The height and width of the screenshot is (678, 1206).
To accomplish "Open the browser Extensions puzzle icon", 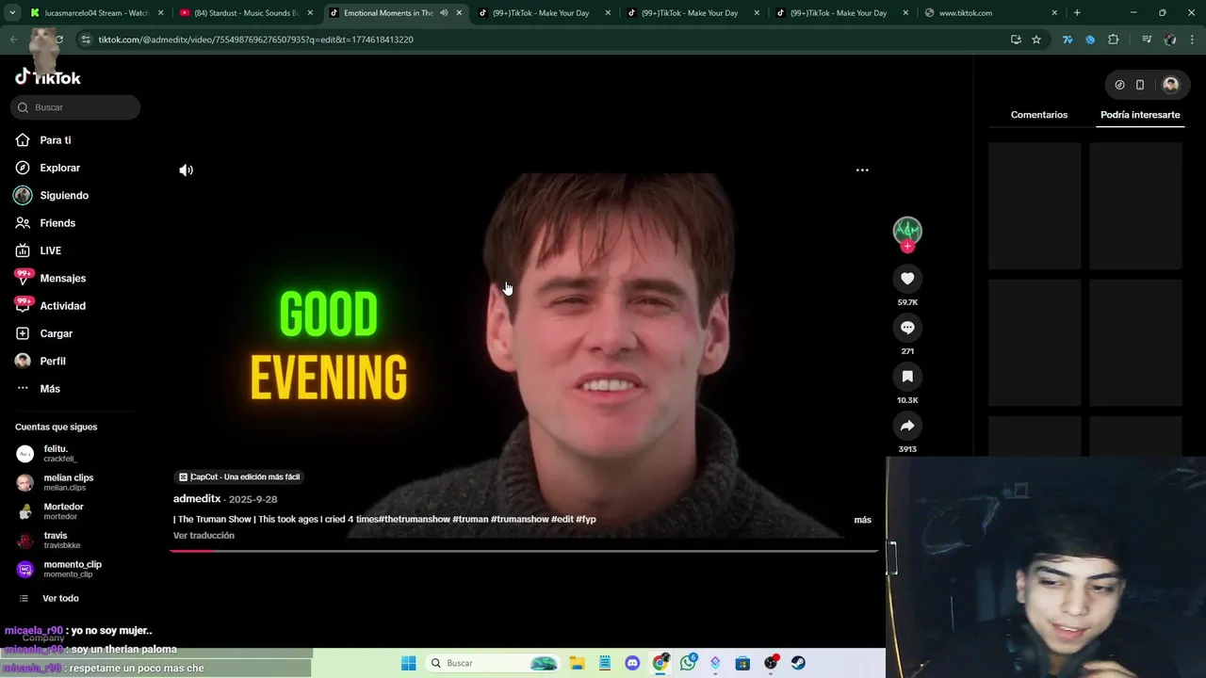I will [1114, 40].
